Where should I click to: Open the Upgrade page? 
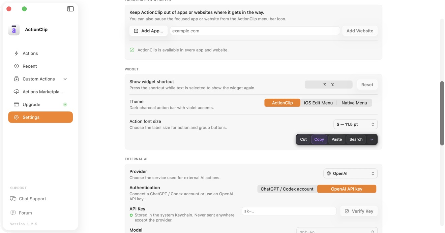[40, 105]
